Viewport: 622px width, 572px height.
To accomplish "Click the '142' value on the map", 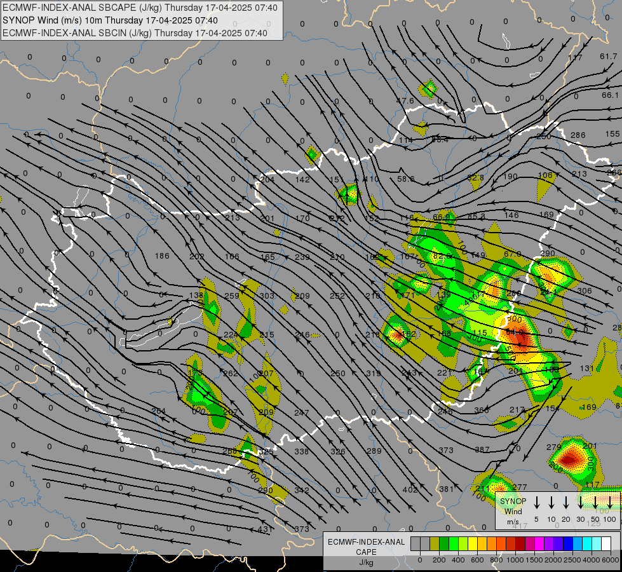I will tap(302, 179).
